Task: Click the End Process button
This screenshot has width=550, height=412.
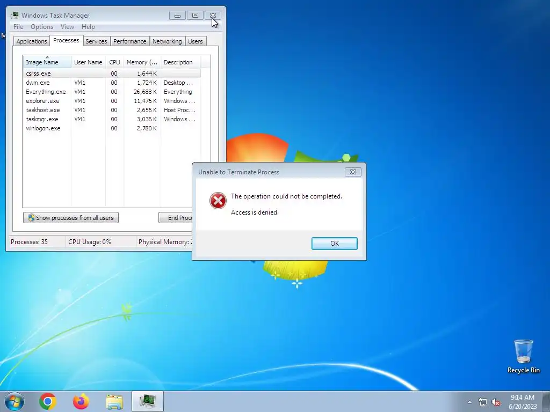Action: click(x=176, y=218)
